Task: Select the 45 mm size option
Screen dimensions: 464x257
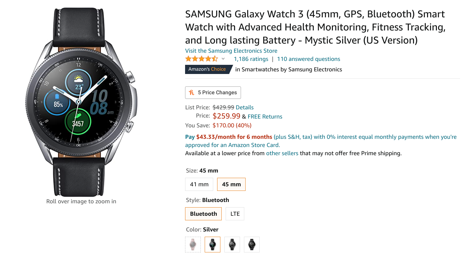Action: [x=231, y=184]
